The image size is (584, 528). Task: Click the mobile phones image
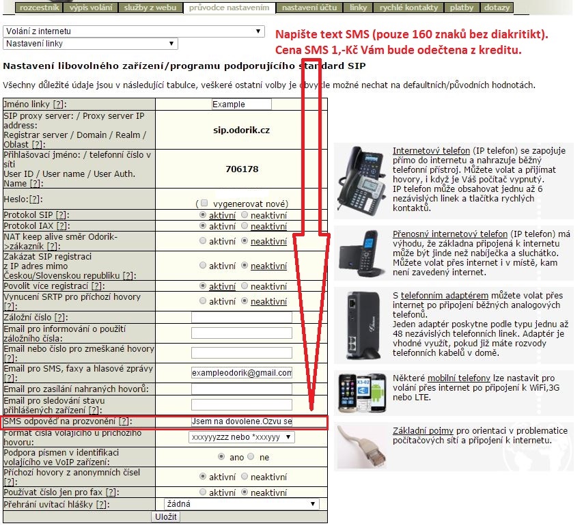click(x=362, y=393)
